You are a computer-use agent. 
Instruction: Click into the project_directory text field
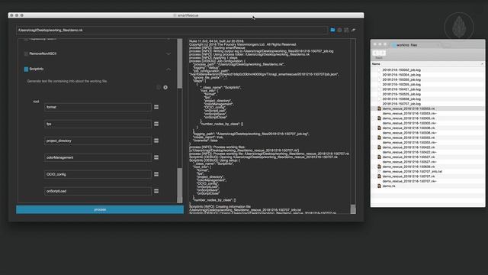coord(98,141)
